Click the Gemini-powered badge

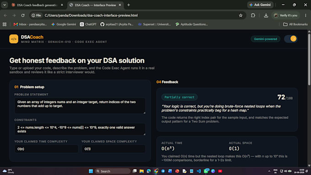point(265,39)
